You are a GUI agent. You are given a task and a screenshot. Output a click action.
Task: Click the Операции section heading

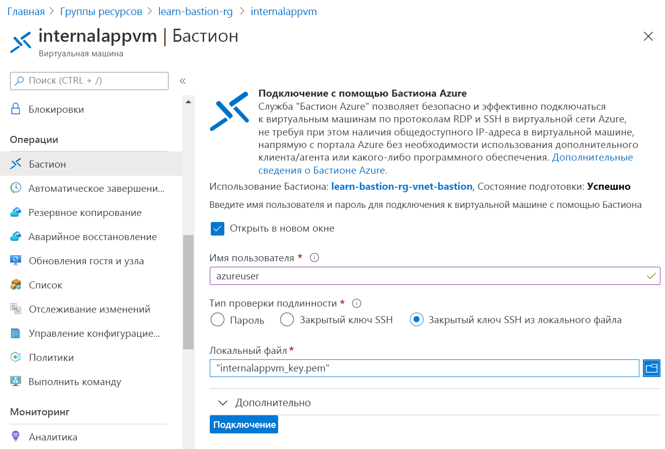tap(34, 139)
